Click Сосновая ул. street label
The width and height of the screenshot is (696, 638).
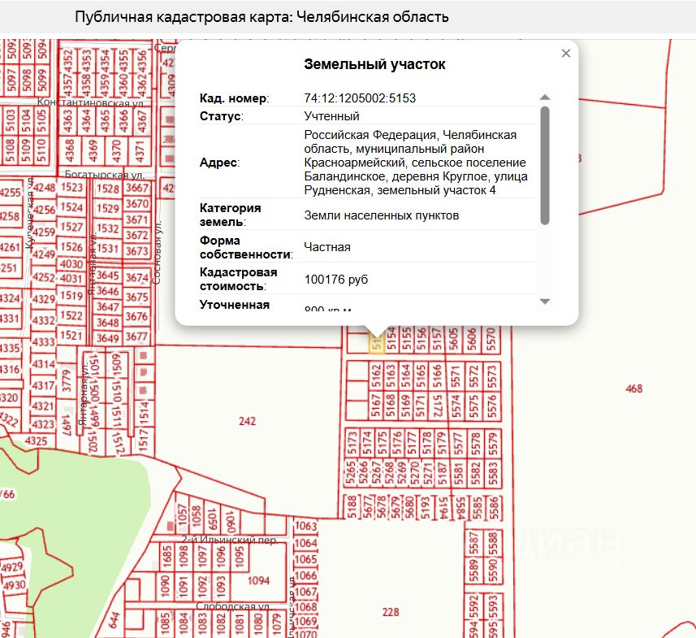[x=158, y=253]
